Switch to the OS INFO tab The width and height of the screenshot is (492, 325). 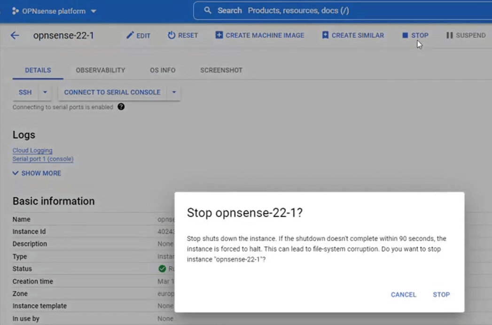click(163, 70)
